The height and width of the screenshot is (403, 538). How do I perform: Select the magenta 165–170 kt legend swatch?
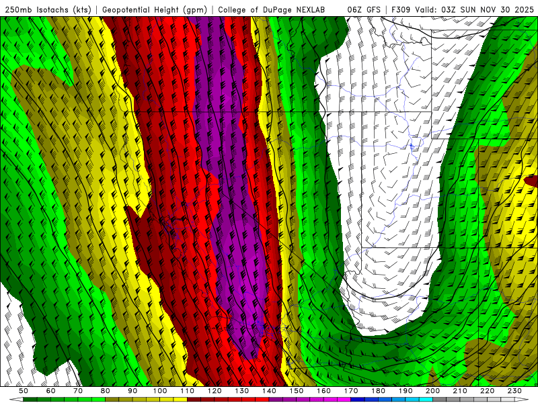pos(344,400)
